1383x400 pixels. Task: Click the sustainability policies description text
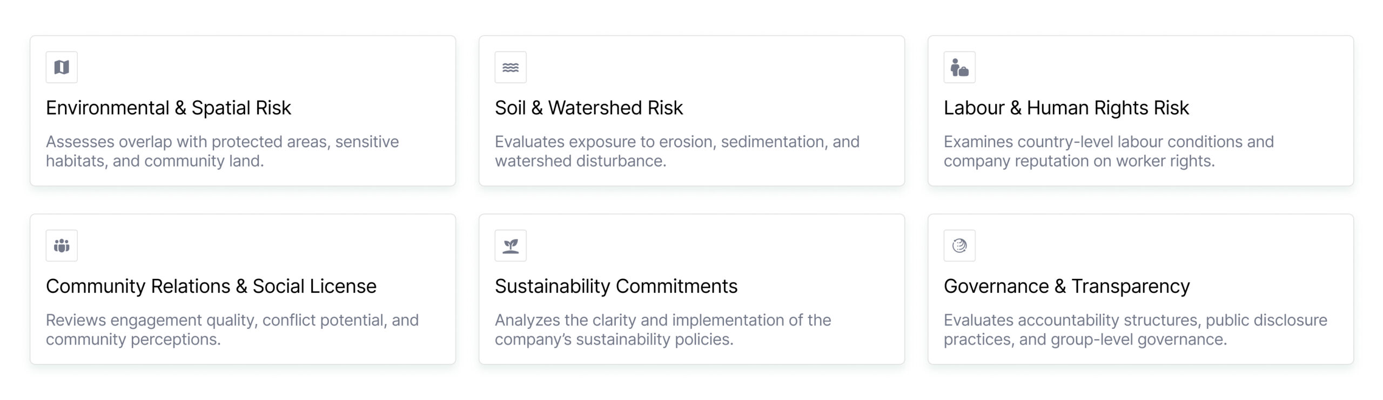click(x=663, y=330)
